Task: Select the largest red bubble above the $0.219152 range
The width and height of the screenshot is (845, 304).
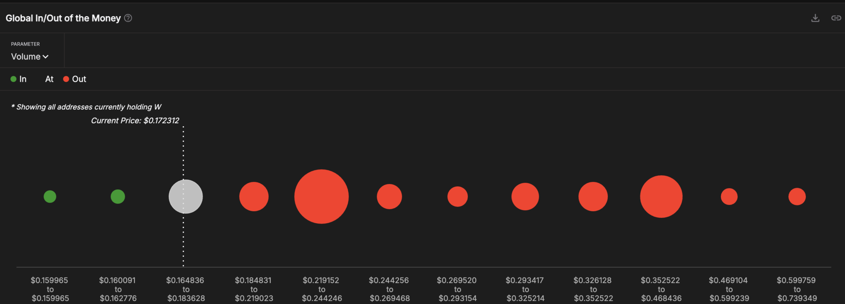Action: pyautogui.click(x=321, y=196)
